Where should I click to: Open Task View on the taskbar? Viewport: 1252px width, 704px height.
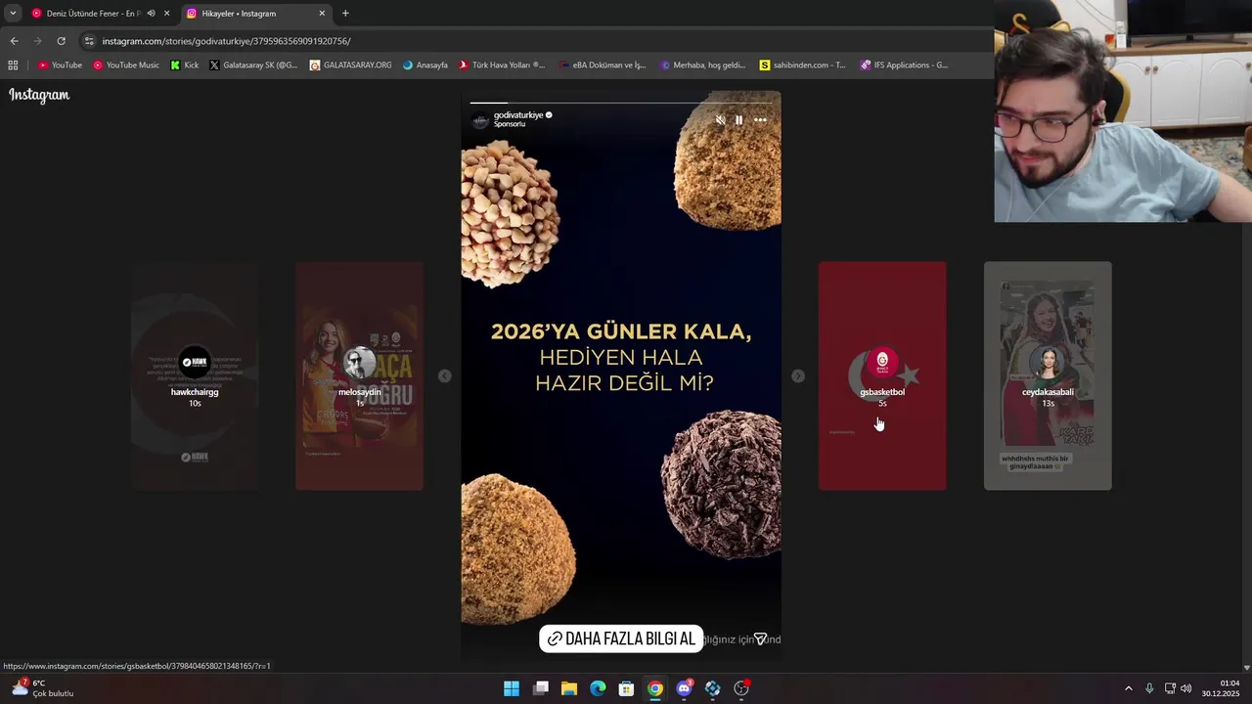coord(541,688)
